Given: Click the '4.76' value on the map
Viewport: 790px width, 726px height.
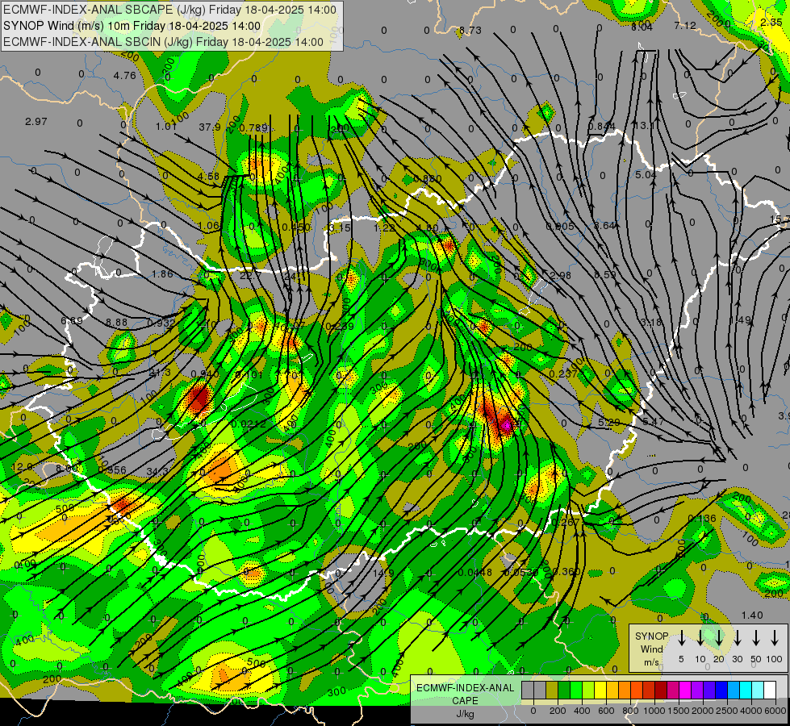Looking at the screenshot, I should 124,76.
